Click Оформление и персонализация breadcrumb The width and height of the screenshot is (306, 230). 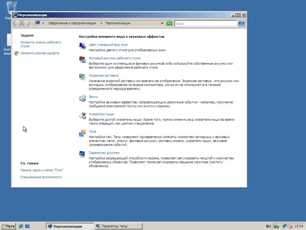[x=72, y=23]
